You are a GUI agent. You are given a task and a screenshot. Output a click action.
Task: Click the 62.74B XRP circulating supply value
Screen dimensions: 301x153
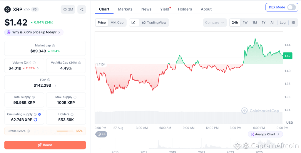click(22, 120)
